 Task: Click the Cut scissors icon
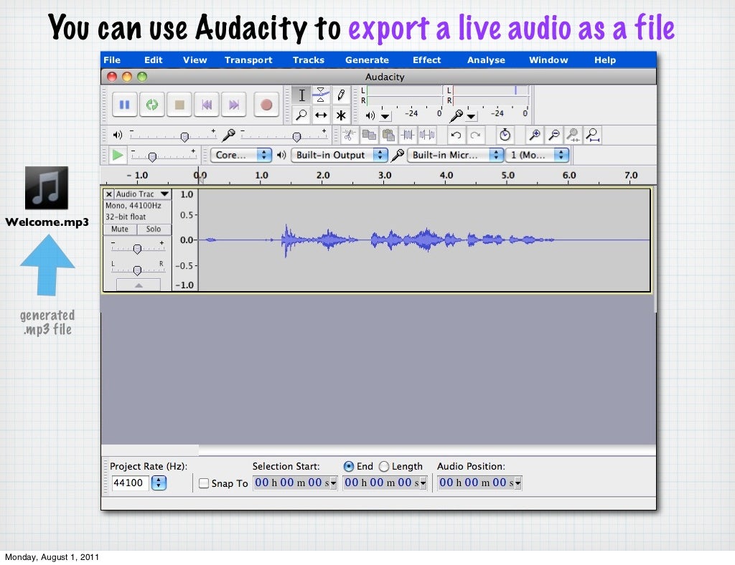click(x=349, y=136)
